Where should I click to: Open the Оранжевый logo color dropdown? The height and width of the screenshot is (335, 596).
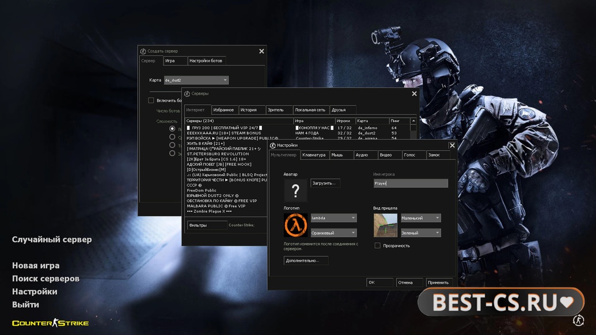coord(333,233)
